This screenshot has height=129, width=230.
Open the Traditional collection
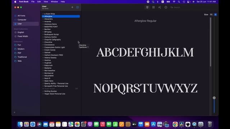(x=22, y=57)
